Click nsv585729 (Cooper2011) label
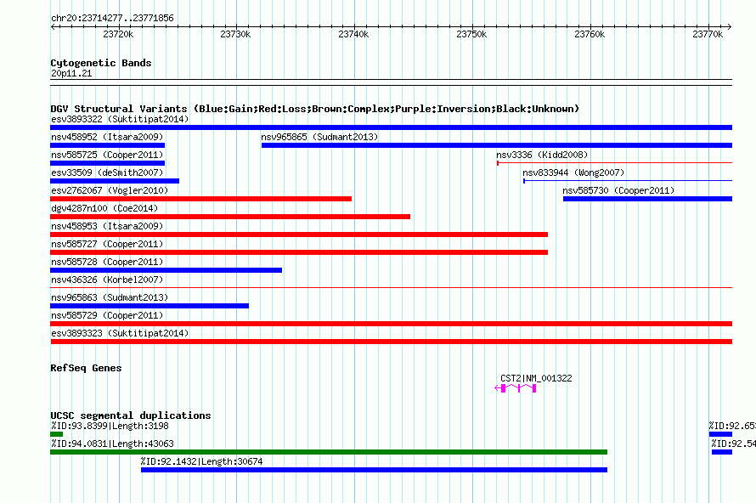756x503 pixels. click(107, 315)
